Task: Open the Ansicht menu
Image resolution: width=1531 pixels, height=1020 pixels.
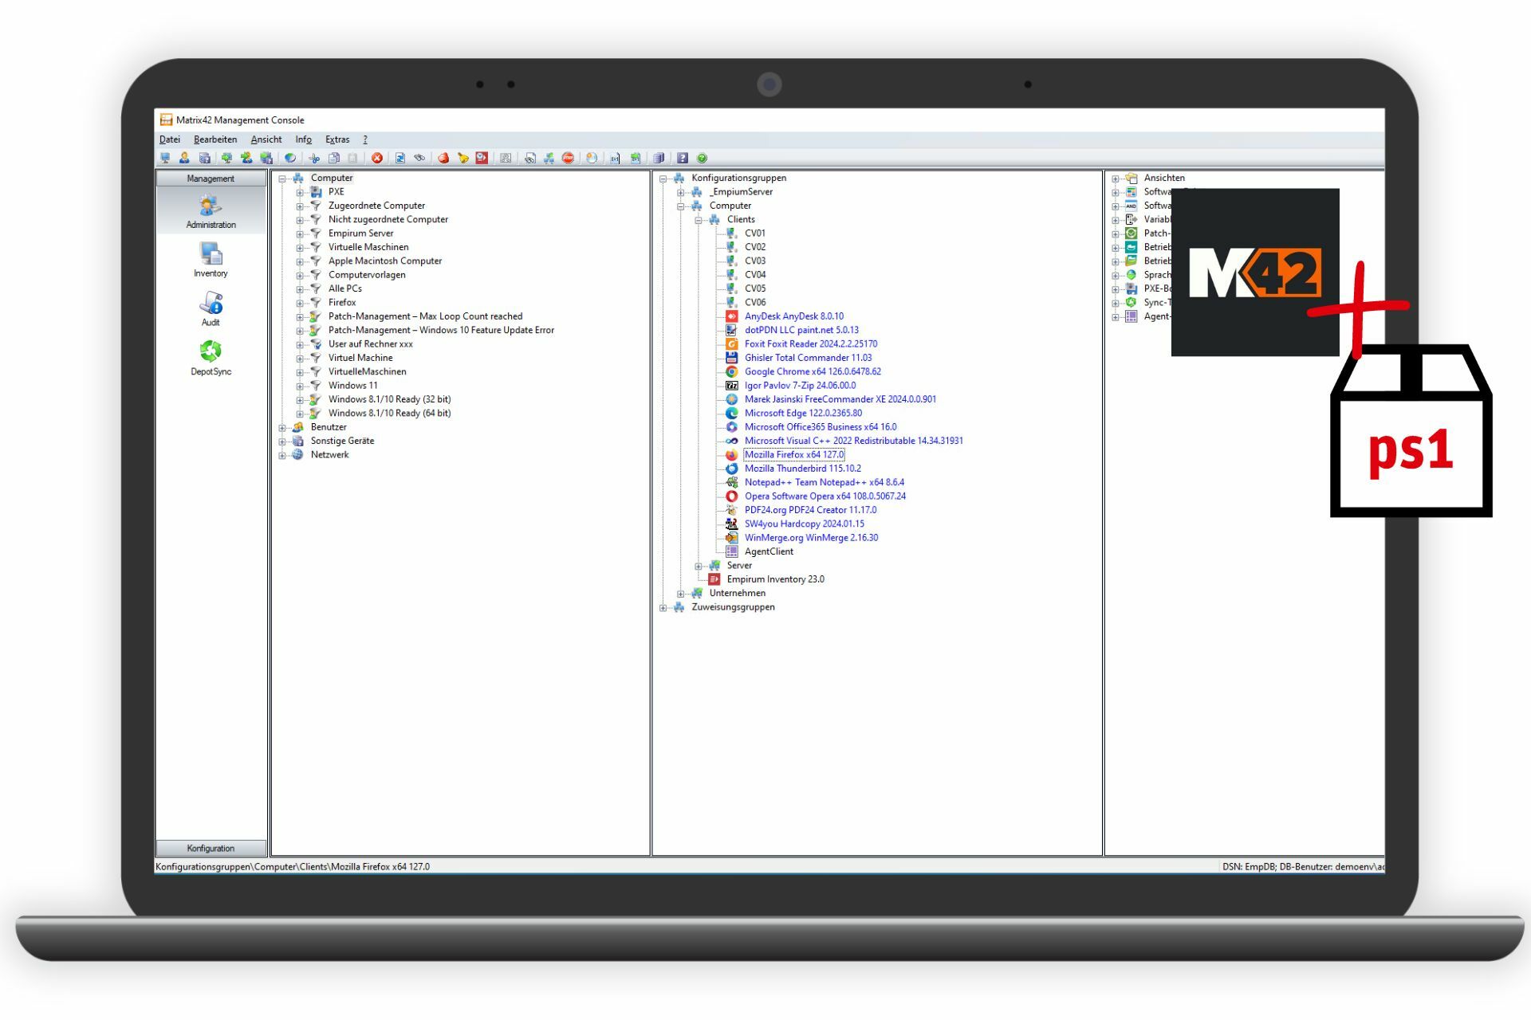Action: tap(266, 139)
